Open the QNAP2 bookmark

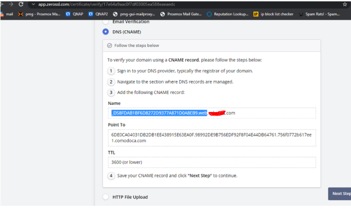(x=98, y=14)
